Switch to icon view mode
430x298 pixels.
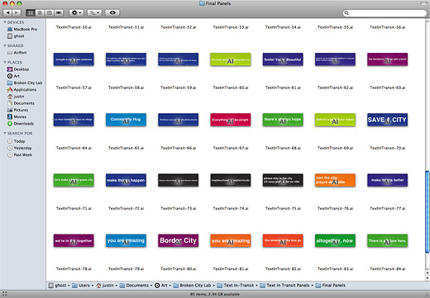[x=31, y=12]
